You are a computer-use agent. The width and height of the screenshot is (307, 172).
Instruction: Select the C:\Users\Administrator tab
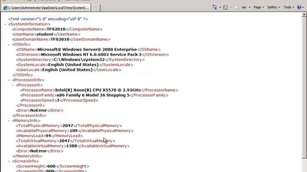(46, 8)
